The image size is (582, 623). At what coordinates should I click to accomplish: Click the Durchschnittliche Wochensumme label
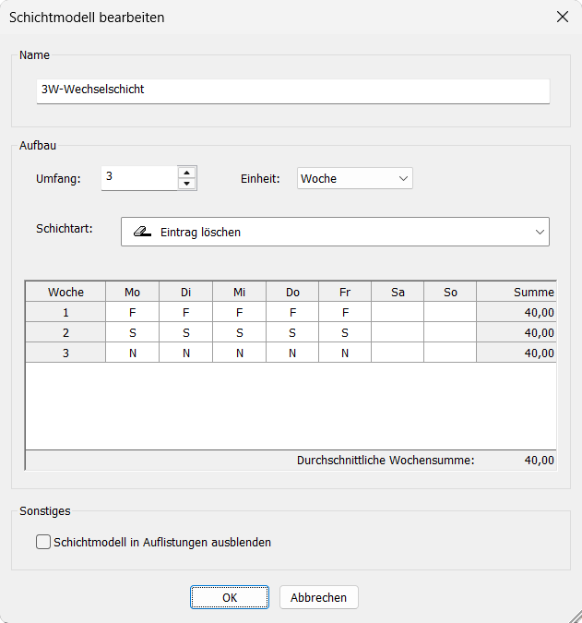tap(386, 461)
